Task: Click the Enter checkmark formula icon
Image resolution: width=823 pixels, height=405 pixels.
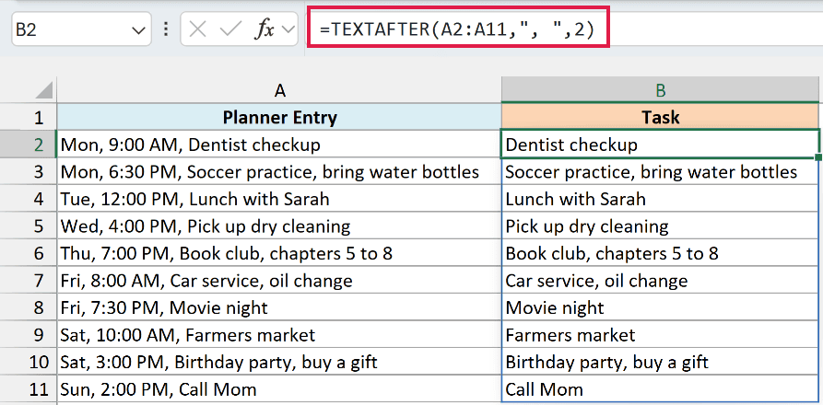Action: [x=229, y=29]
